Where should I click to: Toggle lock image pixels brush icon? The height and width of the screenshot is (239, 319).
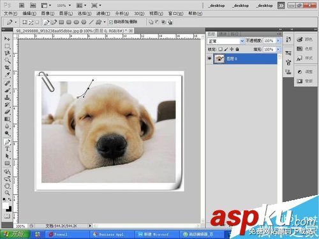(226, 49)
